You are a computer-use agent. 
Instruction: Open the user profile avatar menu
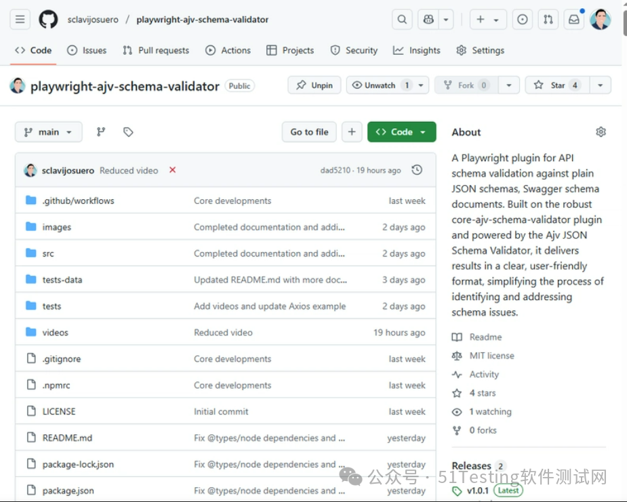coord(600,19)
